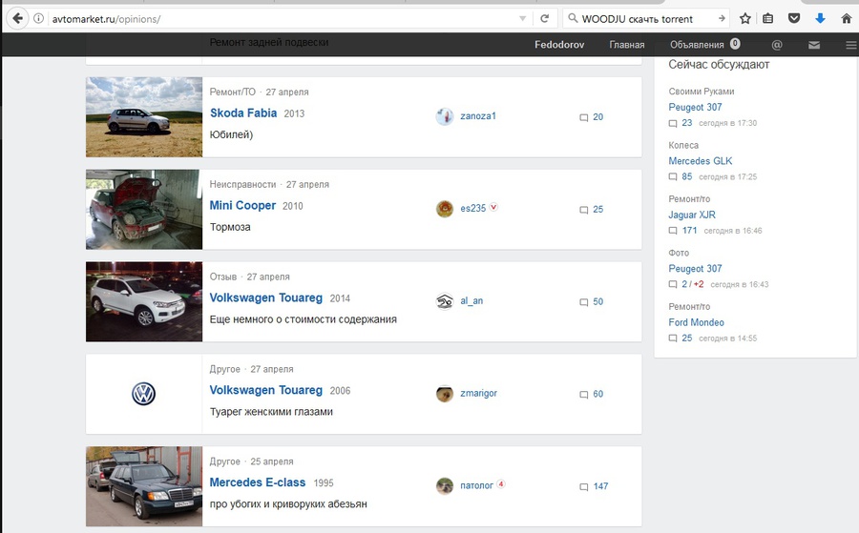This screenshot has width=859, height=533.
Task: Click the Сейчас обсуждают heading
Action: click(x=719, y=65)
